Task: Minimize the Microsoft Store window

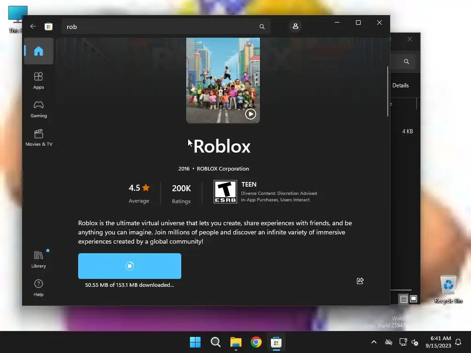Action: coord(337,23)
